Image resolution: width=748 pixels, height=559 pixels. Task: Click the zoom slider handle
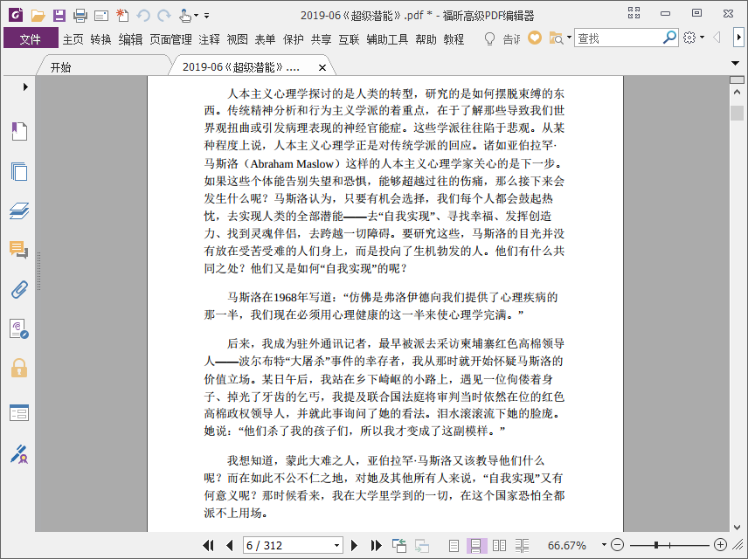(656, 545)
